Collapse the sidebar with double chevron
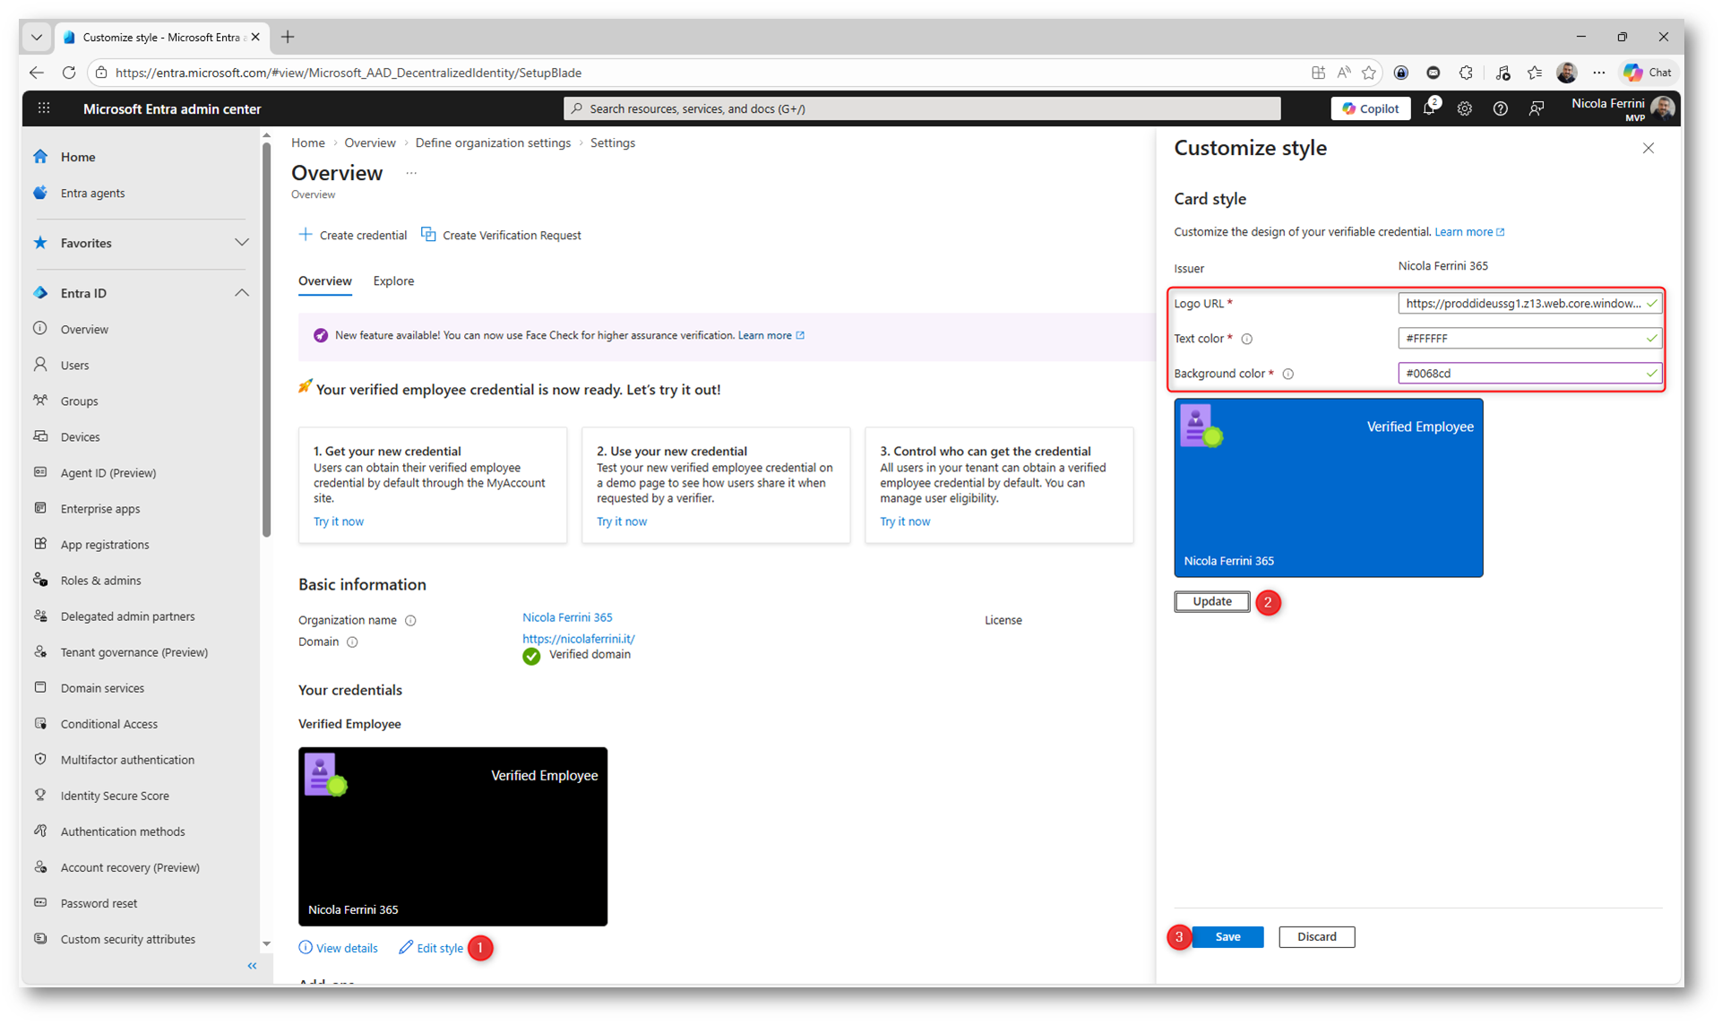 click(252, 965)
